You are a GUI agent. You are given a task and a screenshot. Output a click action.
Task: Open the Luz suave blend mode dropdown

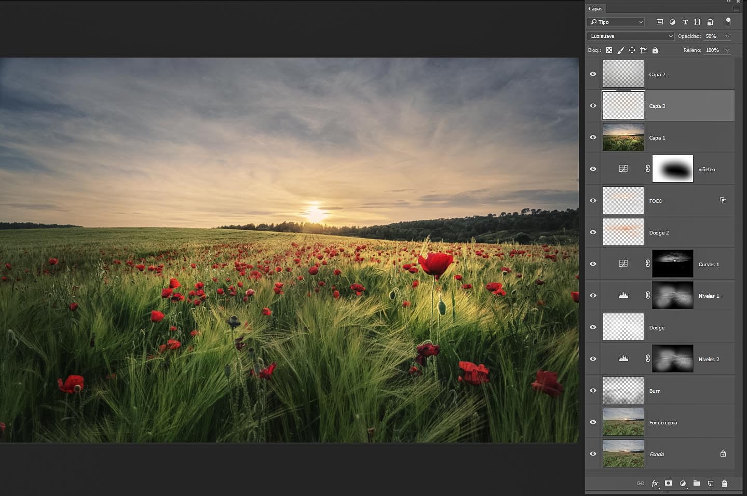tap(630, 36)
